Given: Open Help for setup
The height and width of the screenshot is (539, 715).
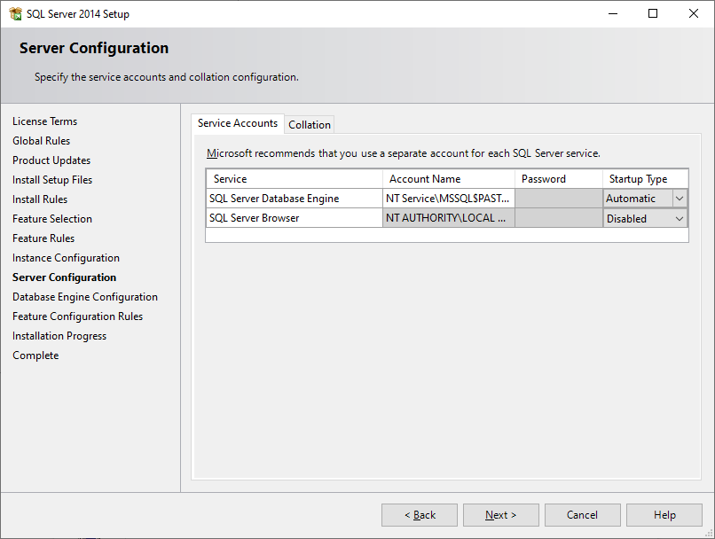Looking at the screenshot, I should pos(664,515).
